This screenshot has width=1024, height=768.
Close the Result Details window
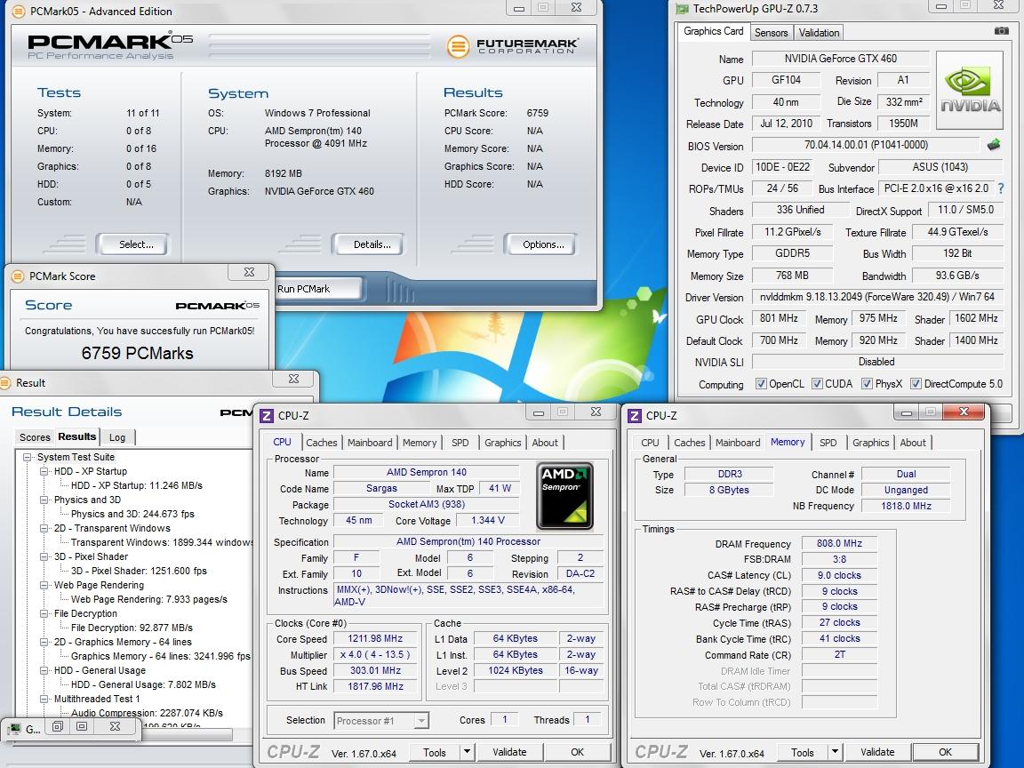[x=294, y=379]
